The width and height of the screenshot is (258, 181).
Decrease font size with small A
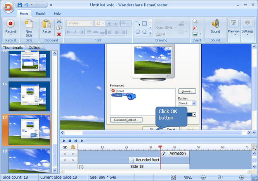(x=116, y=24)
